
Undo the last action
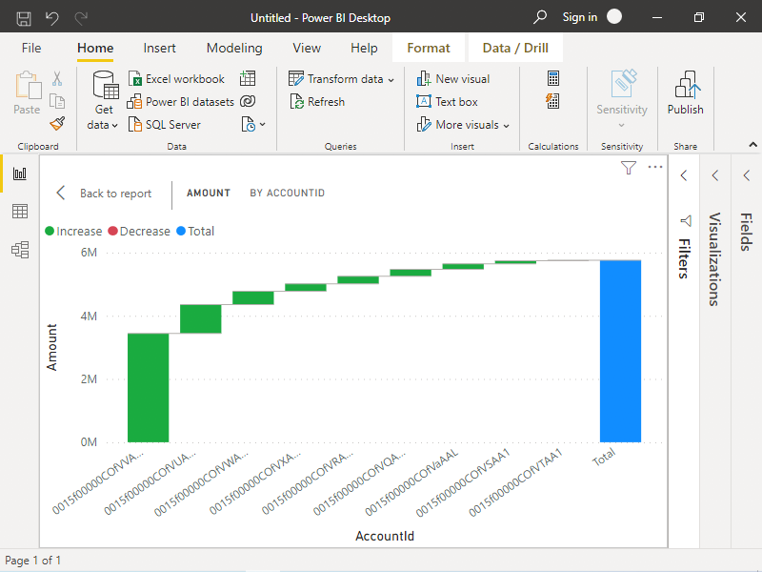coord(52,18)
